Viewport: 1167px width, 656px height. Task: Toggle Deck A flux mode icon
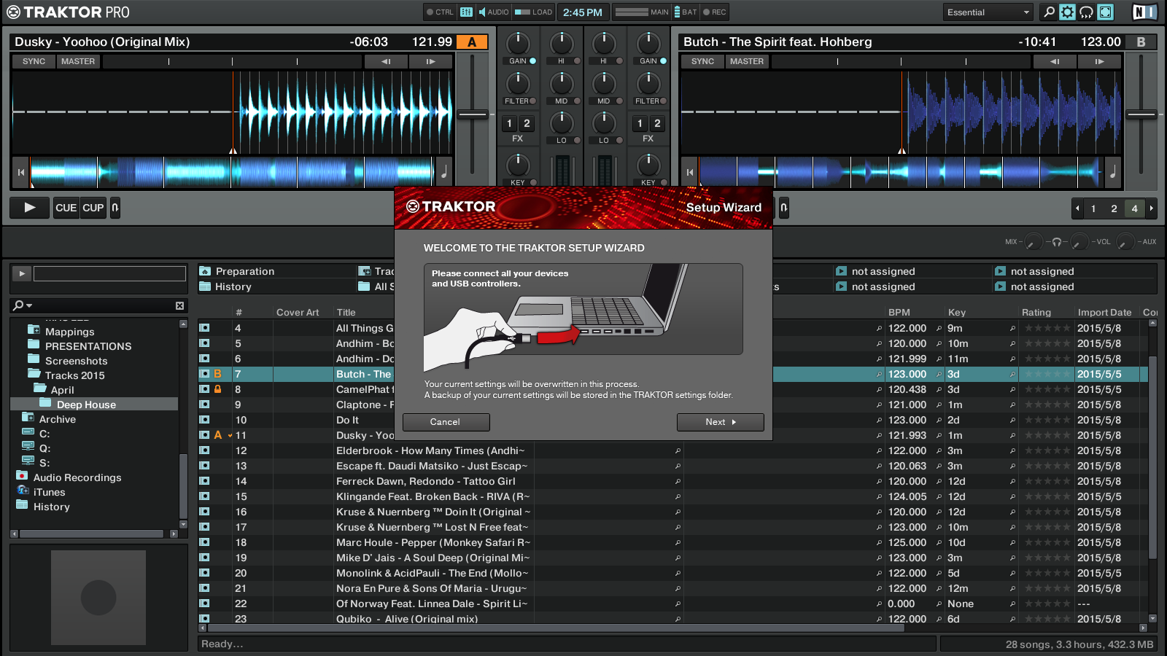(115, 208)
